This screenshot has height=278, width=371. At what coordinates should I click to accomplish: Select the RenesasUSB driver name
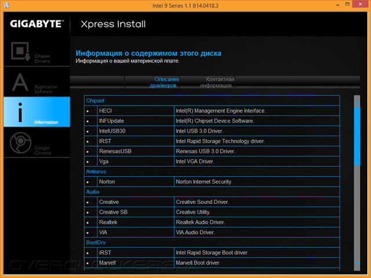tap(115, 152)
